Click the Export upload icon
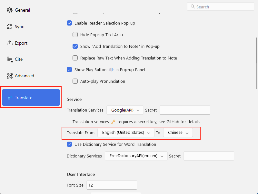This screenshot has width=258, height=194. 10,43
